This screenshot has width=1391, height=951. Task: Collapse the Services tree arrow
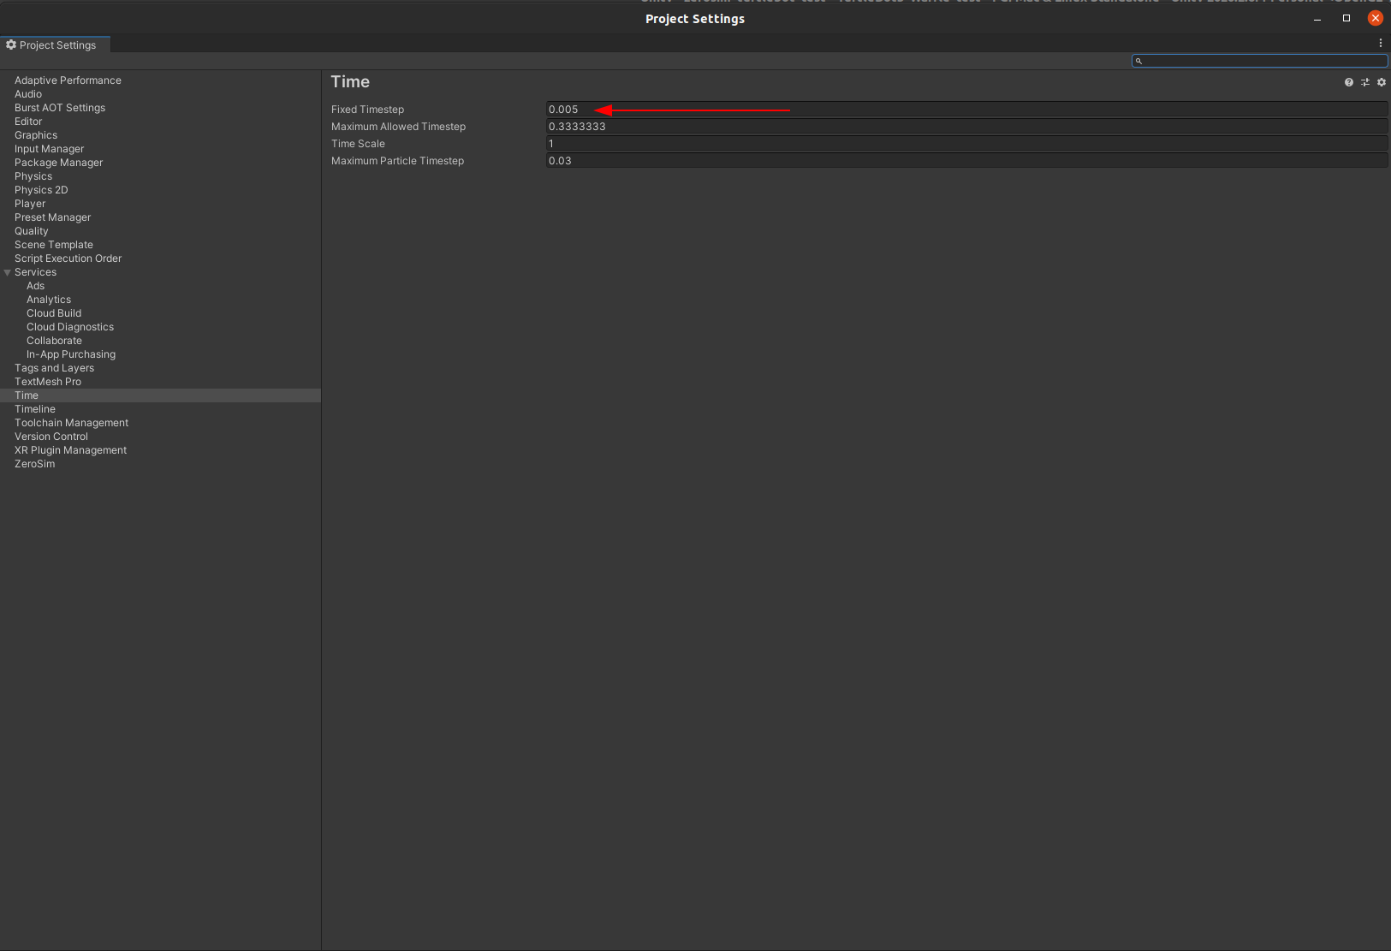pyautogui.click(x=8, y=272)
